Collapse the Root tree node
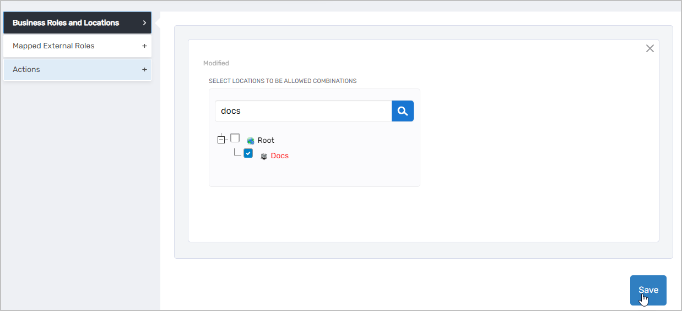The width and height of the screenshot is (682, 311). pyautogui.click(x=221, y=140)
